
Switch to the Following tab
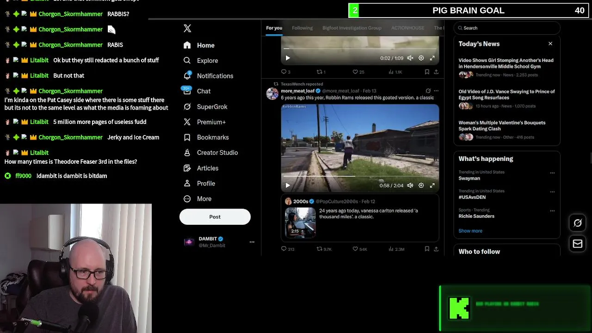302,28
